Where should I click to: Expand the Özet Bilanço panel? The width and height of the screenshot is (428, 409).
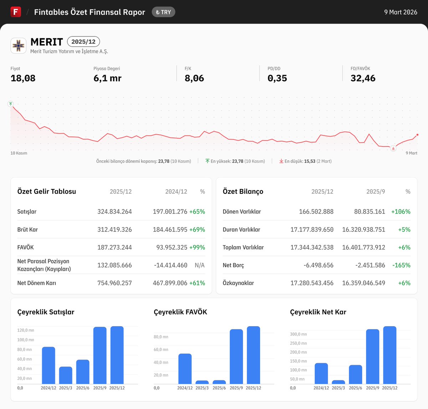(243, 191)
